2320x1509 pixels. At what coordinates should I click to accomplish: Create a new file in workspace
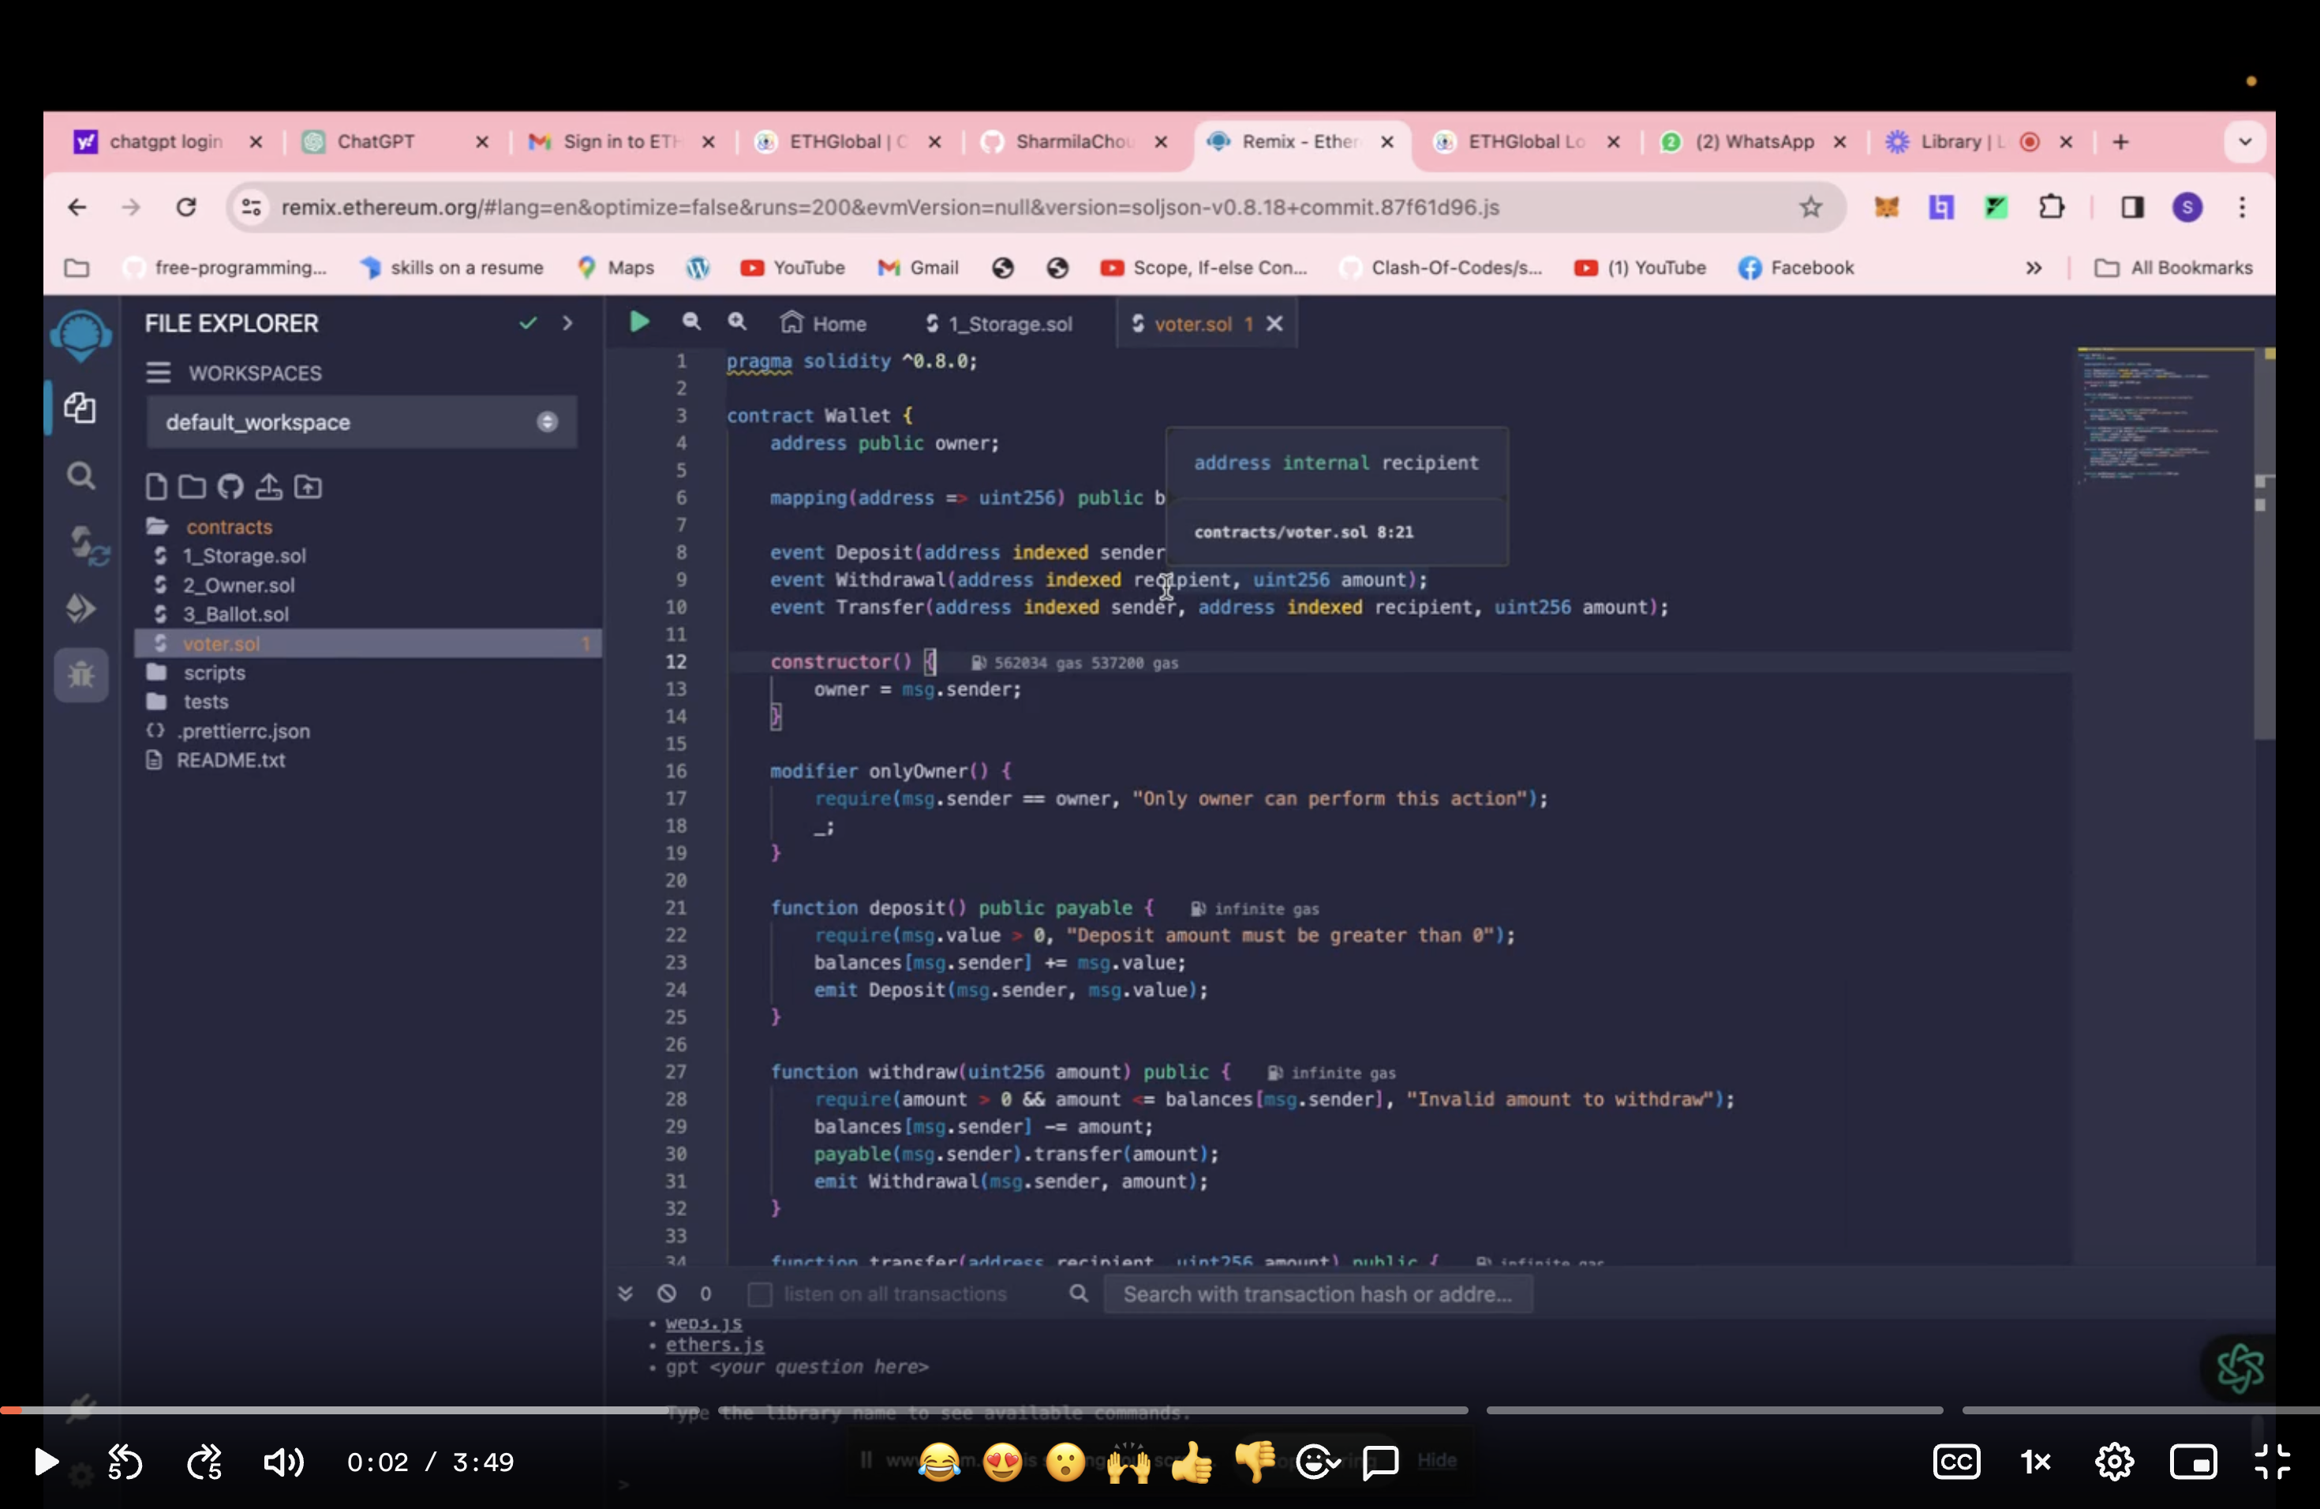(156, 486)
